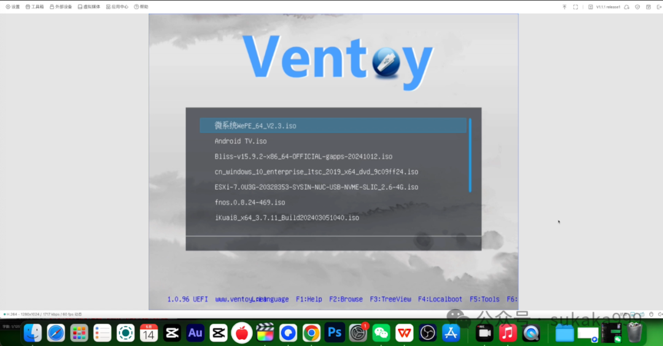Select the Android TV.iso entry

(x=241, y=141)
